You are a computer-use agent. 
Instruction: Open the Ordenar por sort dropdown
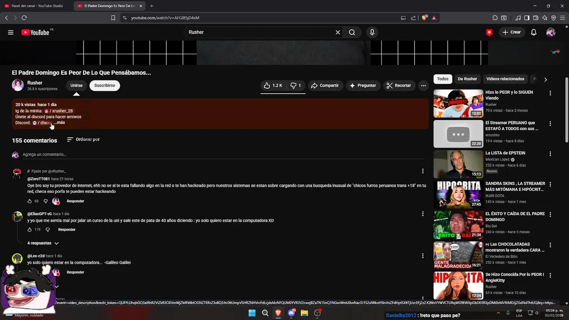pos(83,140)
